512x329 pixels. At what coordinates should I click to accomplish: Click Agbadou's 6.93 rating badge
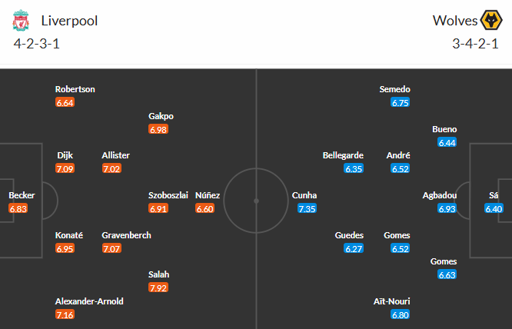(447, 209)
